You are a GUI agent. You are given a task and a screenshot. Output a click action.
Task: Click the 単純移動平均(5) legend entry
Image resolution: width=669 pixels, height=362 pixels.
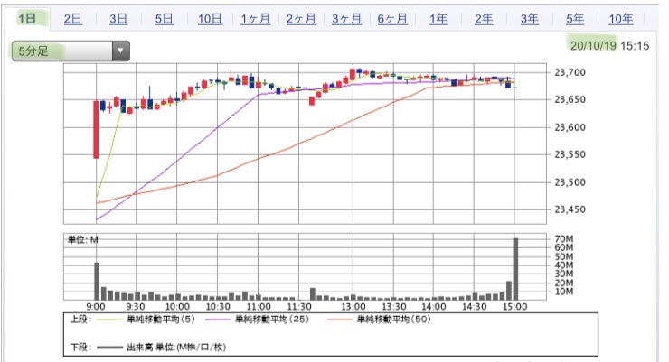click(x=160, y=320)
